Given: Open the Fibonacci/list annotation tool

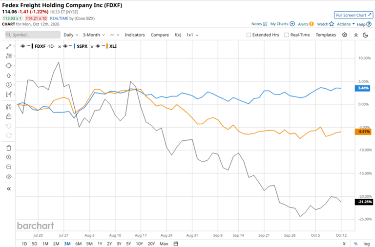Looking at the screenshot, I should [x=9, y=56].
